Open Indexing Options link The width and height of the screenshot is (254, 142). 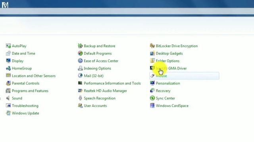[97, 68]
